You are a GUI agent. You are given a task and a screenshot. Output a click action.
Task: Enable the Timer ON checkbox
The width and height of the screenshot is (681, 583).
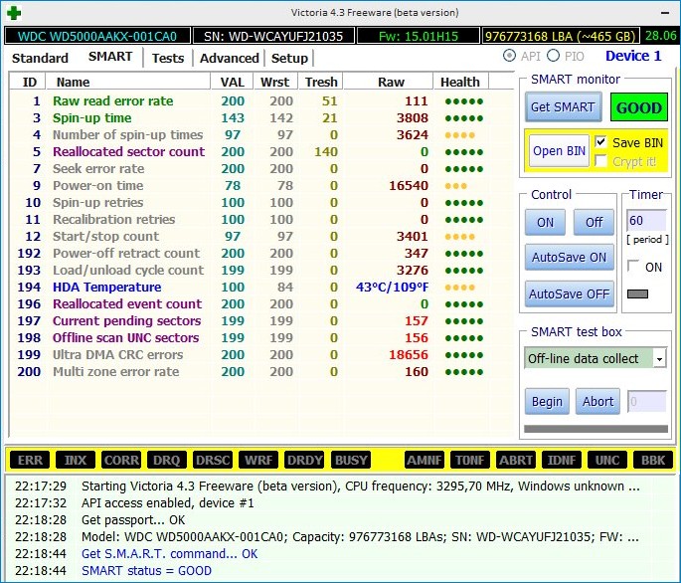coord(633,267)
